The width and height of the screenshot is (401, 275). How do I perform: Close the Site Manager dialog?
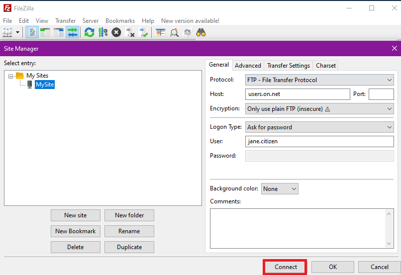[x=395, y=48]
